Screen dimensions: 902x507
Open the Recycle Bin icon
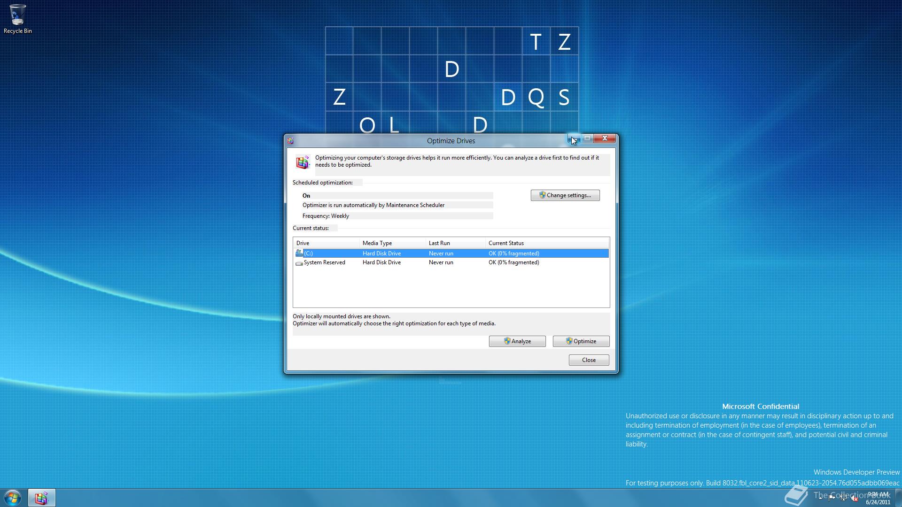pos(18,14)
